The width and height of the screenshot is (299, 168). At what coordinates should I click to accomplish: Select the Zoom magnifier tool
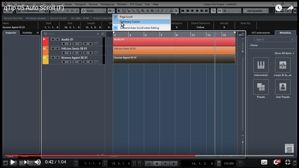click(143, 11)
